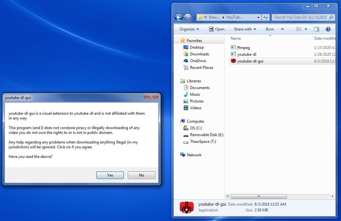The image size is (341, 221).
Task: Open the Organize menu
Action: coord(189,29)
